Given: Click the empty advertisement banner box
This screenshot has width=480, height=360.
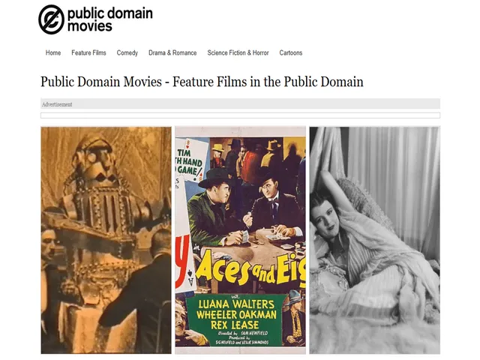Looking at the screenshot, I should (x=240, y=115).
